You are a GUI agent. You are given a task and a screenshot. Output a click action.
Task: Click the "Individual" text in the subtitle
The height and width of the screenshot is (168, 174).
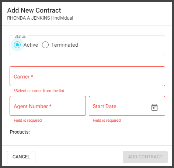pos(63,18)
